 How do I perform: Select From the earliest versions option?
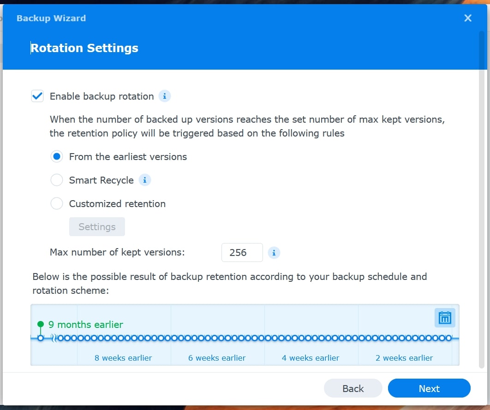57,156
